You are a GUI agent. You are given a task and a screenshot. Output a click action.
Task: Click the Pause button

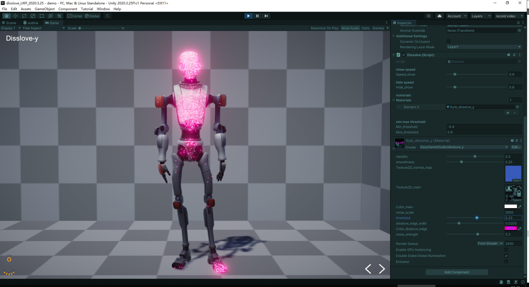257,16
